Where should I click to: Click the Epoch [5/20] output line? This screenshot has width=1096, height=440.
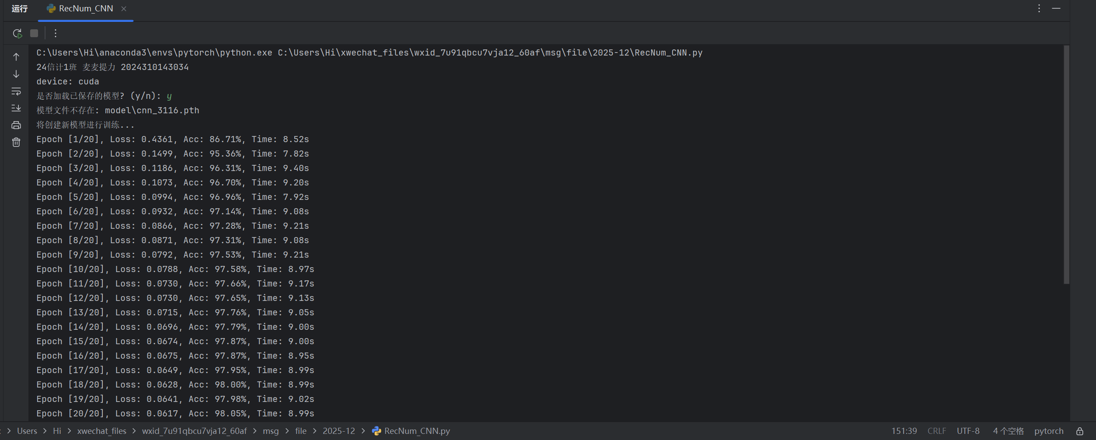(173, 197)
